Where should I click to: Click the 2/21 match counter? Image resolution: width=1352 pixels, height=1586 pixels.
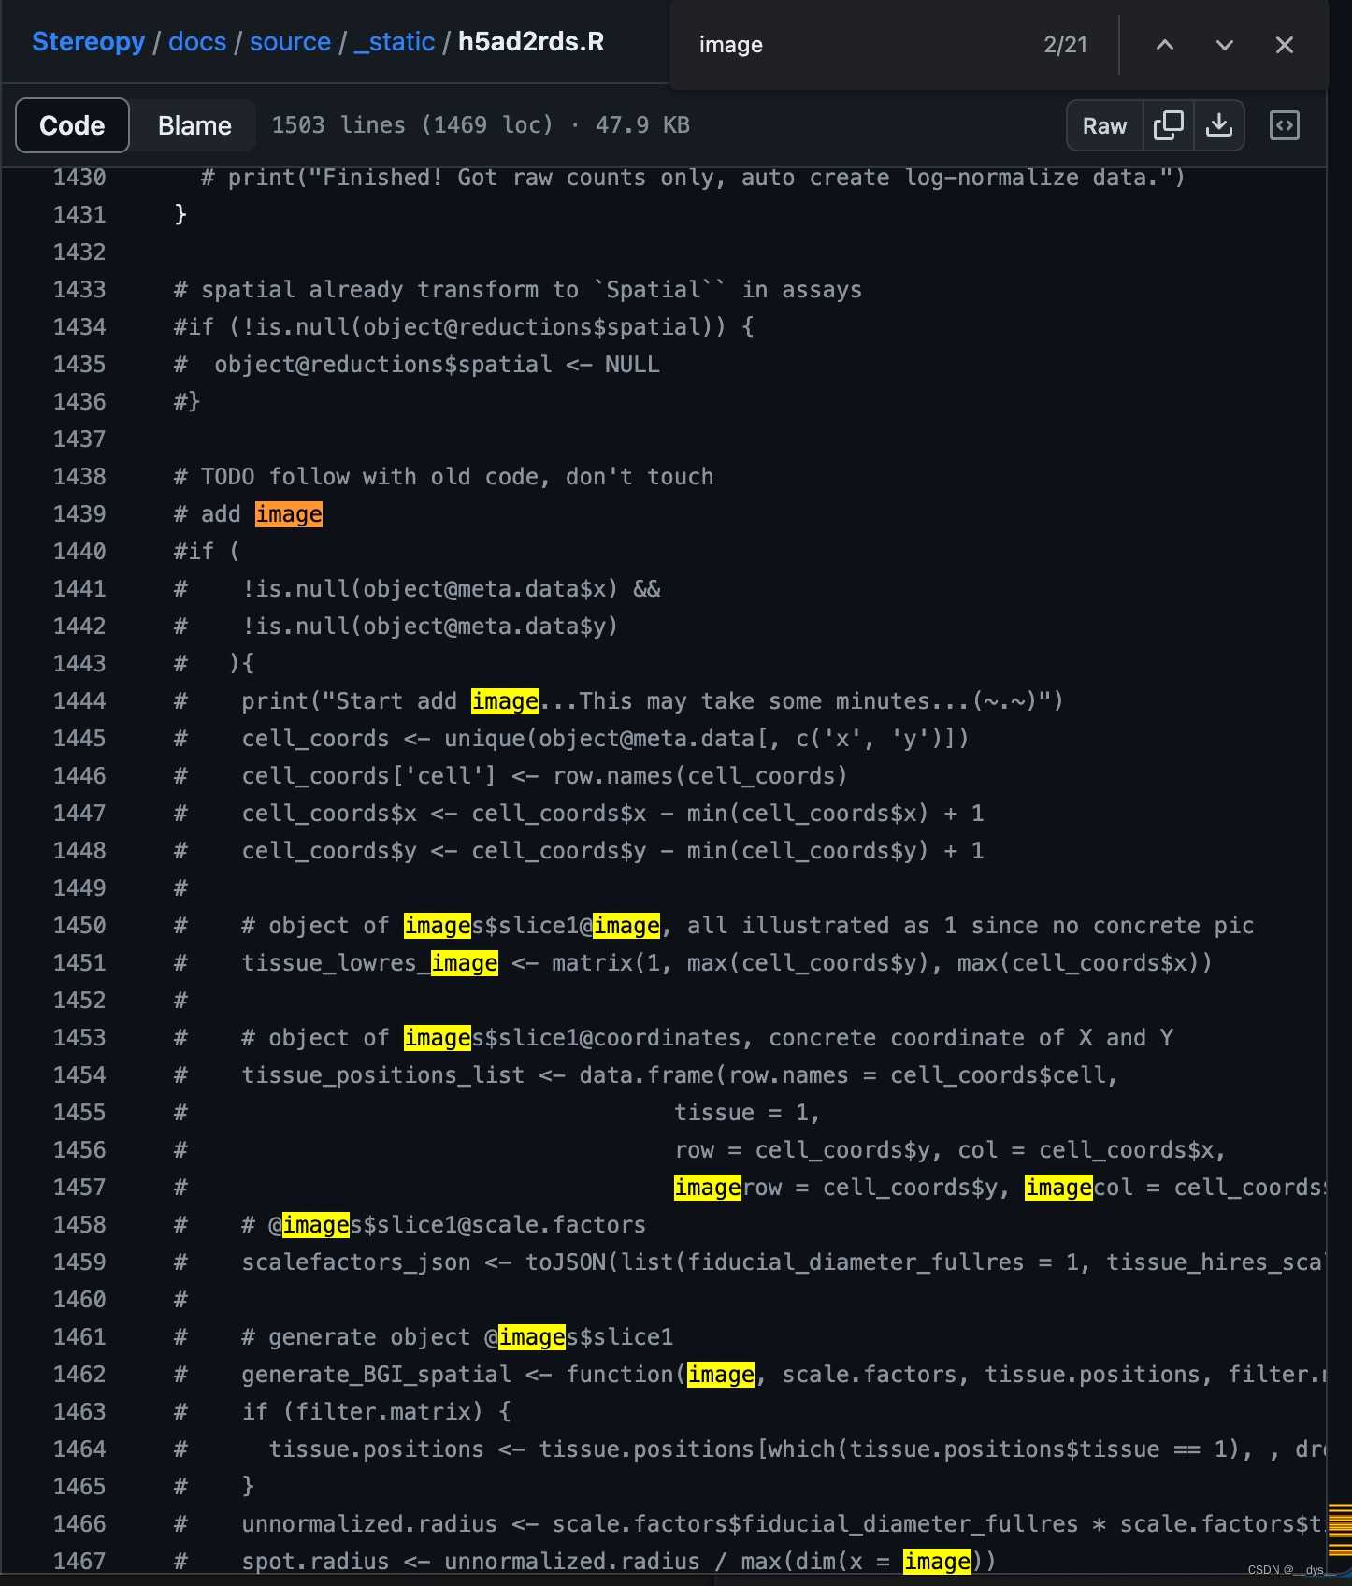(1065, 45)
